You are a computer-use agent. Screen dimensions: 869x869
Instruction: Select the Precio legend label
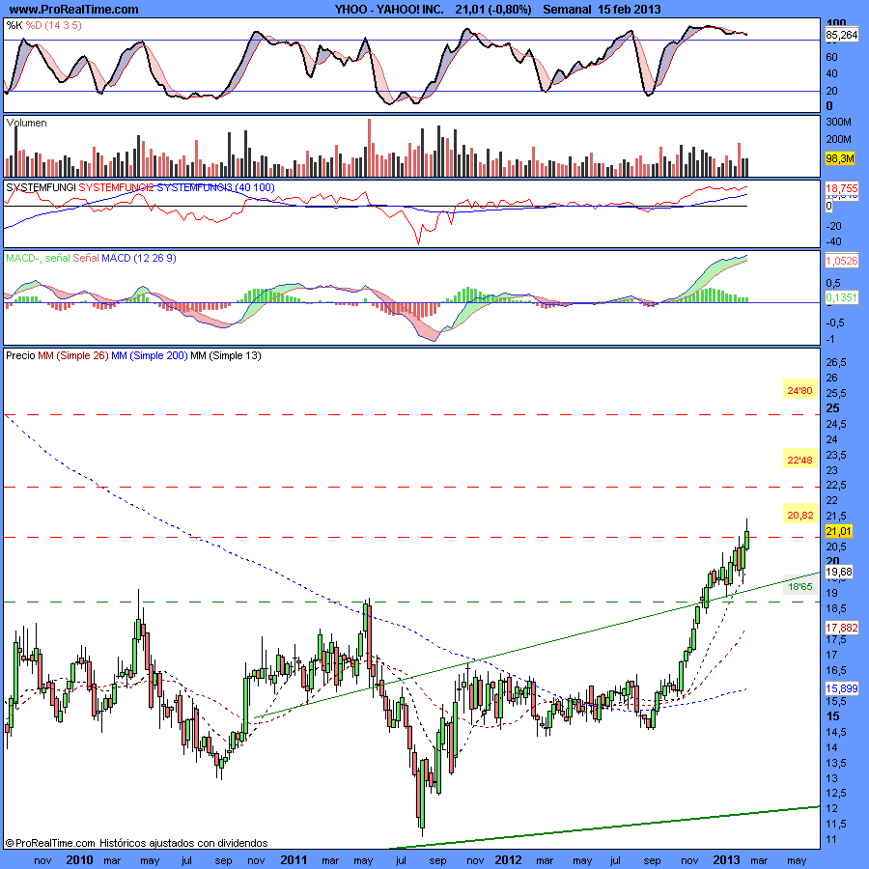pyautogui.click(x=20, y=355)
